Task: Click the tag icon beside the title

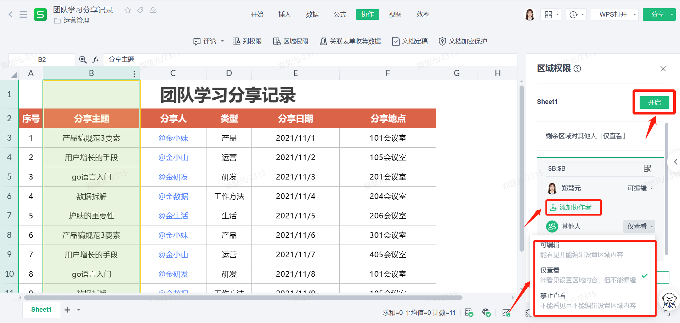Action: 140,10
